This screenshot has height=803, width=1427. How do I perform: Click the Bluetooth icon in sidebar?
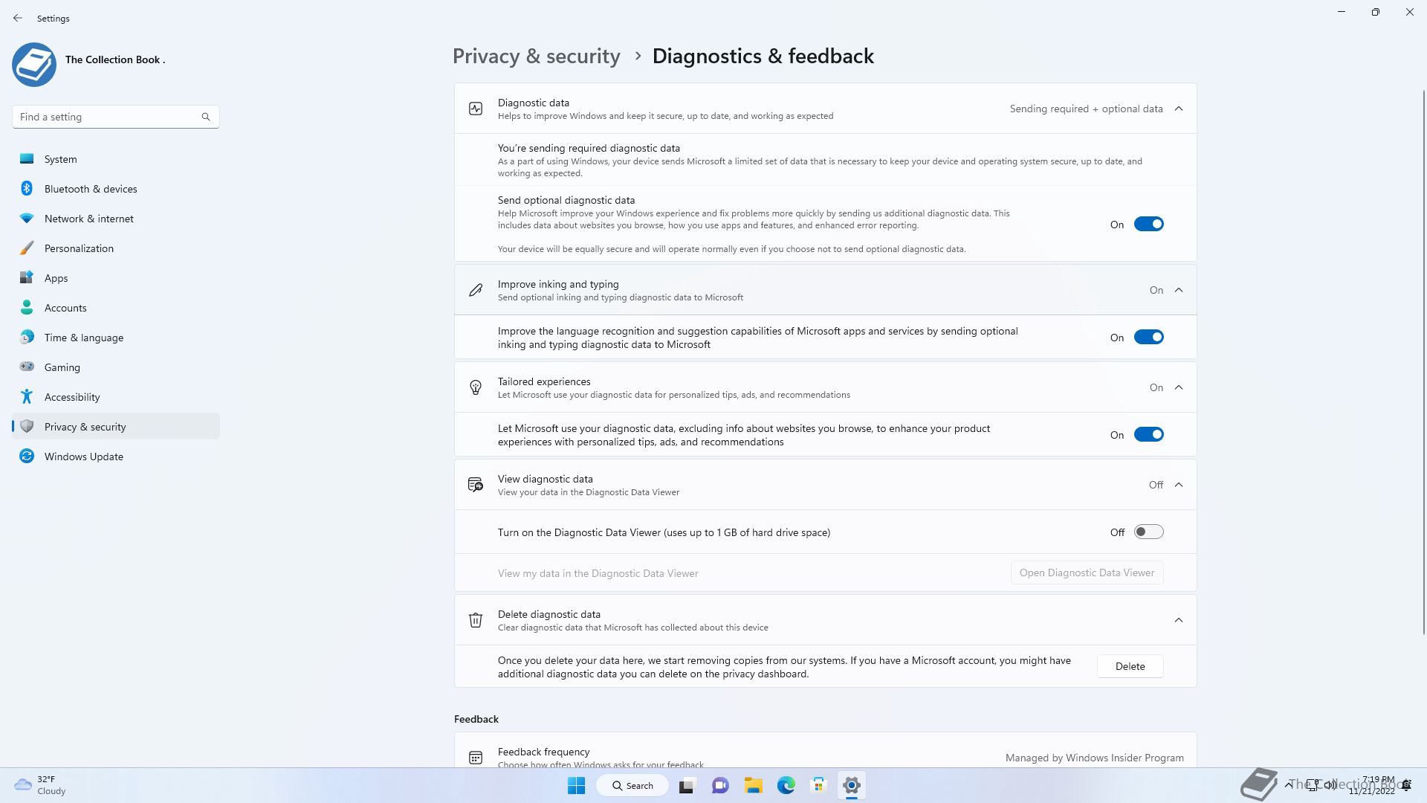point(27,188)
